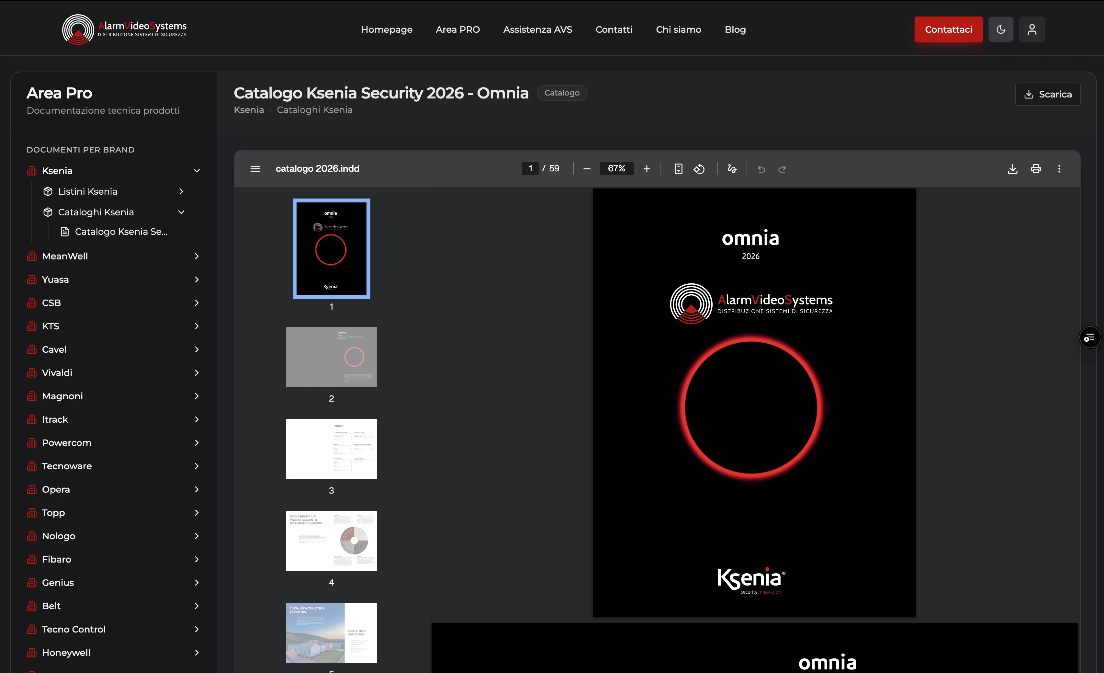Open the Area PRO navigation item

click(457, 29)
